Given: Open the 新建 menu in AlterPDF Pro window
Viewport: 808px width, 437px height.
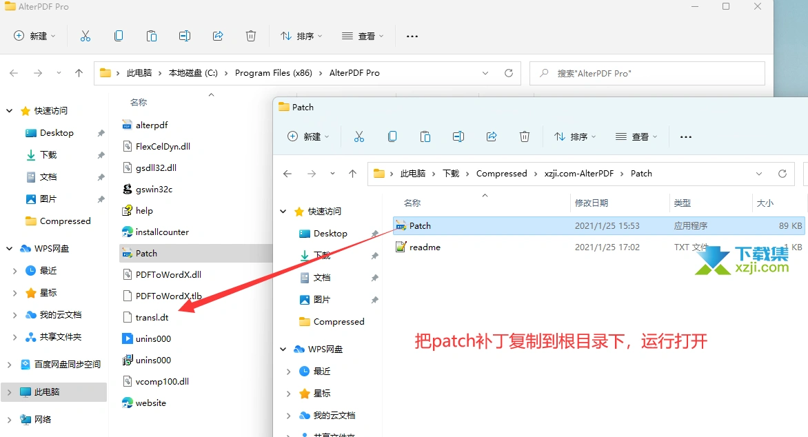Looking at the screenshot, I should (x=34, y=36).
